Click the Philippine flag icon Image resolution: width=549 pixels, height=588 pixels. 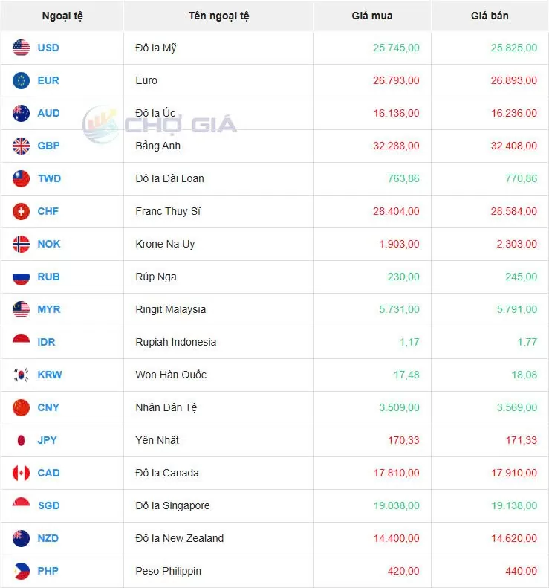tap(21, 571)
